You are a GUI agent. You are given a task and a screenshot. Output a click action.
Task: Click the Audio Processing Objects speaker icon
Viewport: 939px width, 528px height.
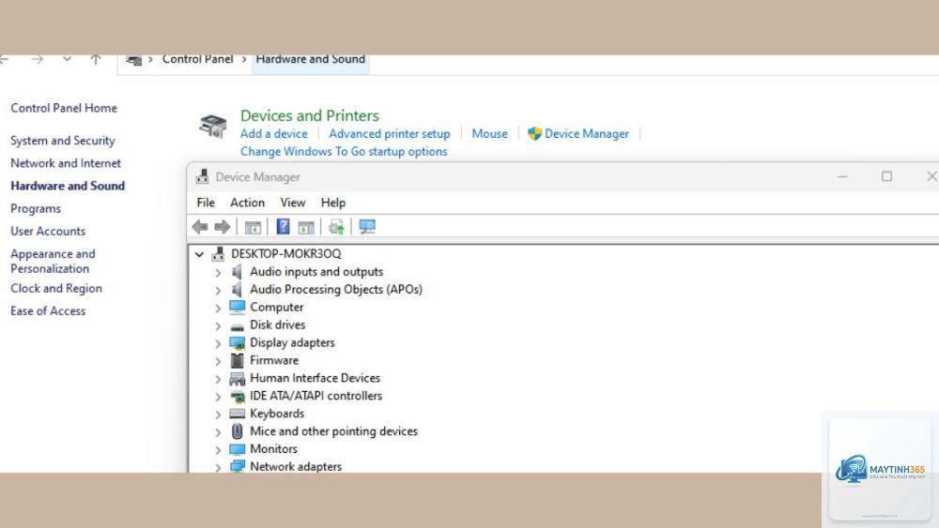pyautogui.click(x=238, y=290)
